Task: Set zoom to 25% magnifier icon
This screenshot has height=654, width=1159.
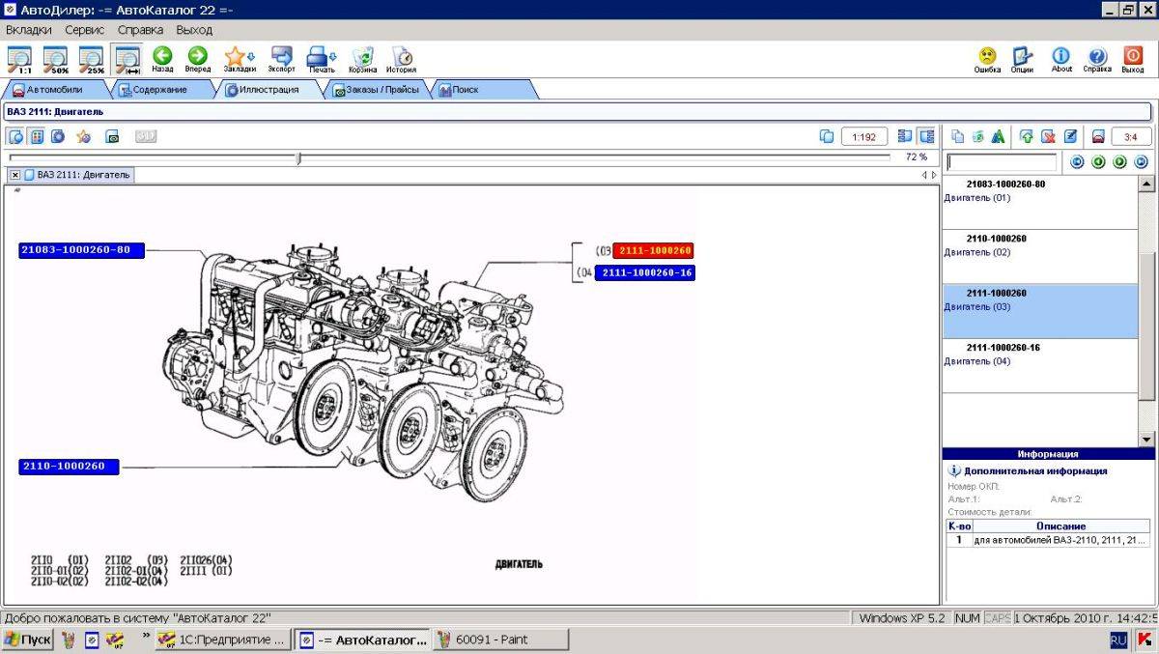Action: click(x=92, y=60)
